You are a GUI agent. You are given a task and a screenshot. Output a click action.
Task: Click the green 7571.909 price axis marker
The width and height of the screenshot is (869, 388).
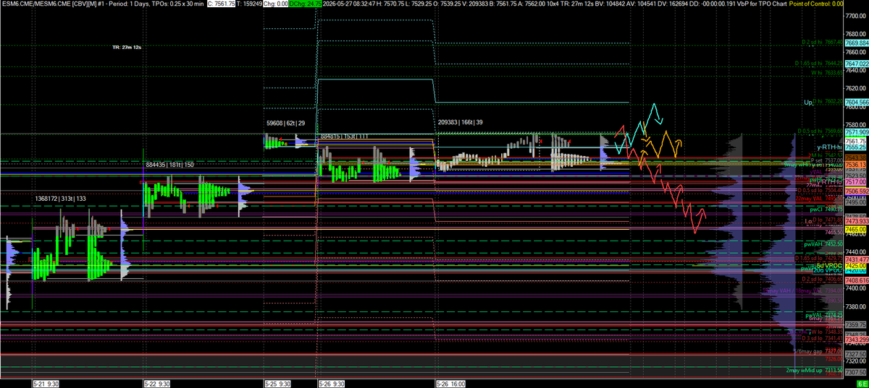(856, 133)
